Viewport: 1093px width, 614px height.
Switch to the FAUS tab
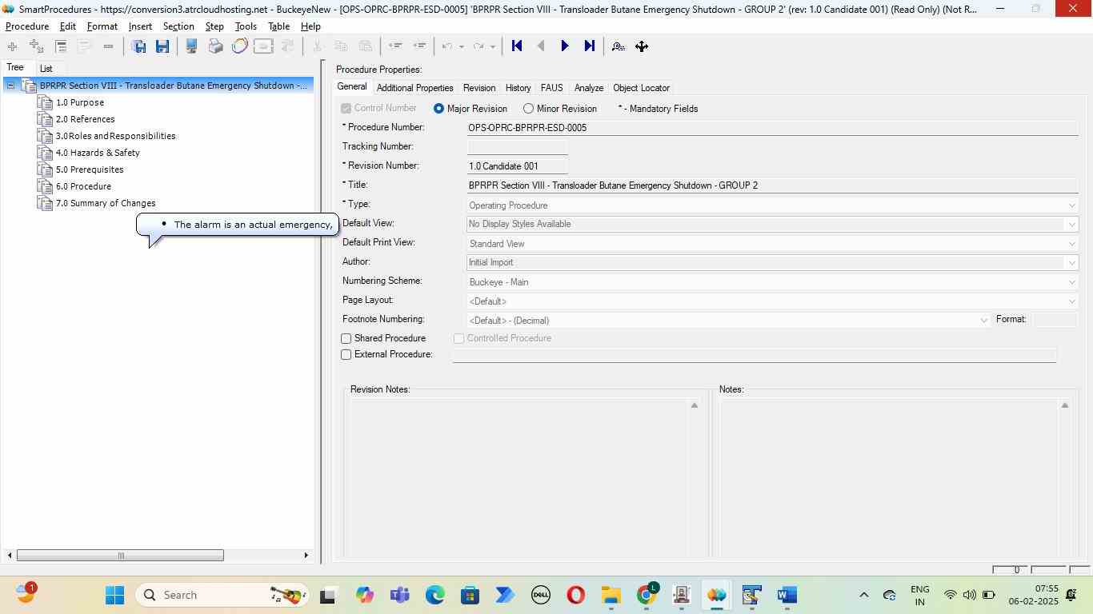tap(551, 88)
